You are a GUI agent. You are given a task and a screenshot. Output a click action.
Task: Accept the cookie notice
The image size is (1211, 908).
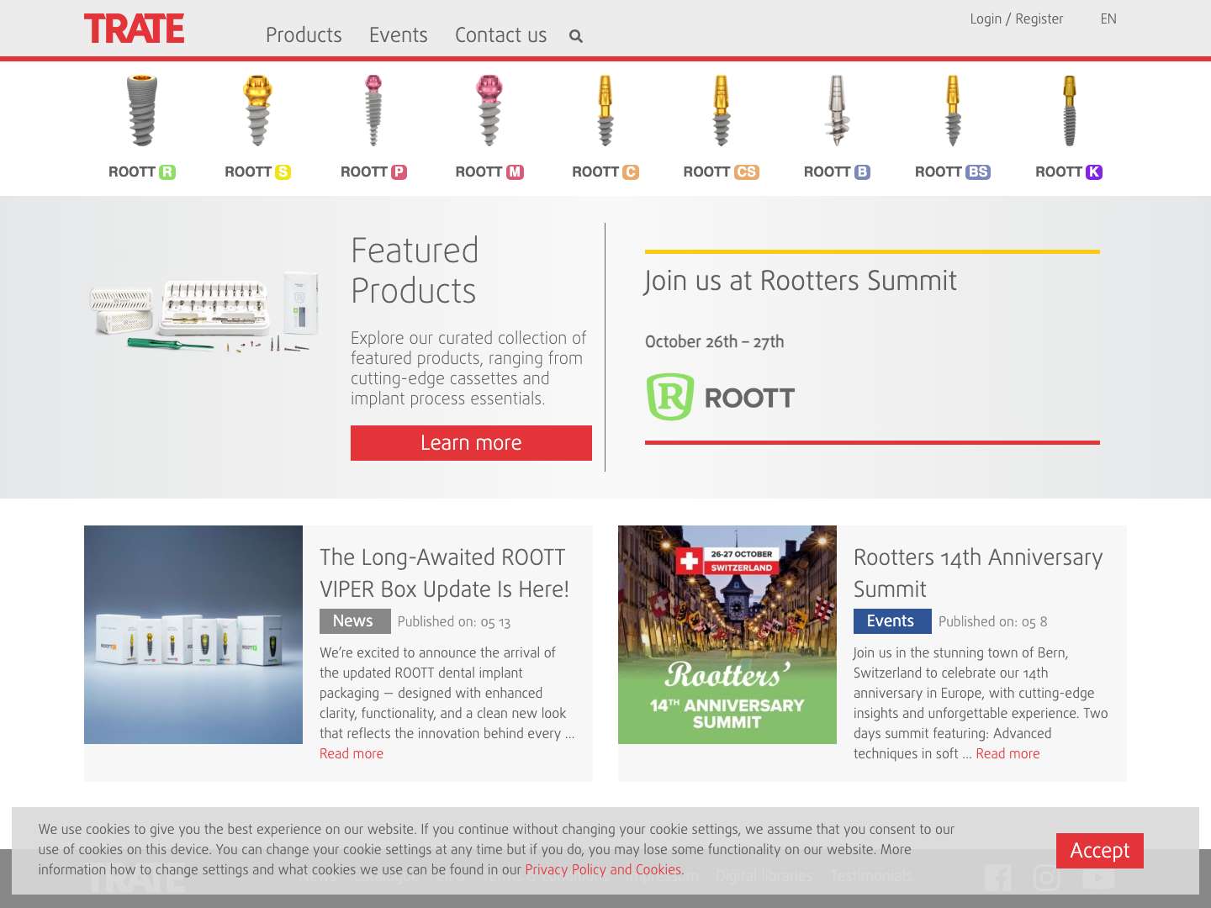click(1099, 850)
